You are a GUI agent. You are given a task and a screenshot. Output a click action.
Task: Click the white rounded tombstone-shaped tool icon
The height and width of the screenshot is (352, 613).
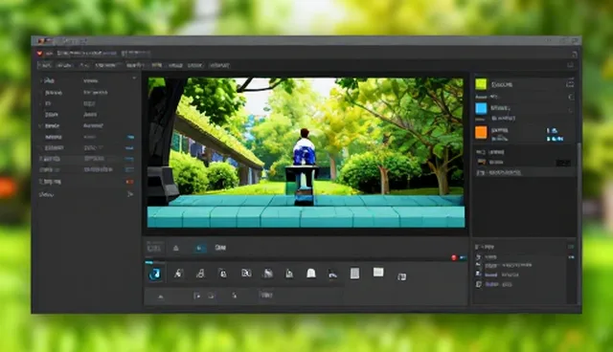tap(311, 274)
